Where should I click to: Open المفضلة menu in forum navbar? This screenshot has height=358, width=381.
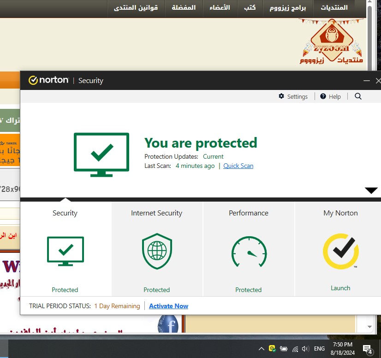pos(184,8)
